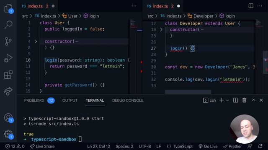This screenshot has height=150, width=268.
Task: Open the Accounts menu in activity bar
Action: (8, 117)
